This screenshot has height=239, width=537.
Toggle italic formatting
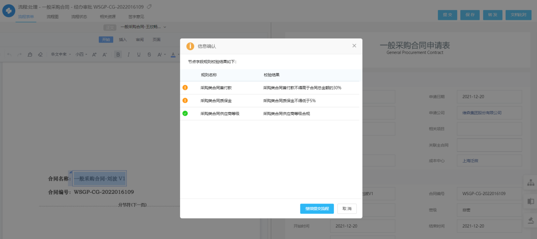pos(128,54)
